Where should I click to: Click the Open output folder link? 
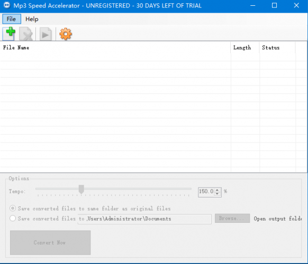click(x=277, y=219)
